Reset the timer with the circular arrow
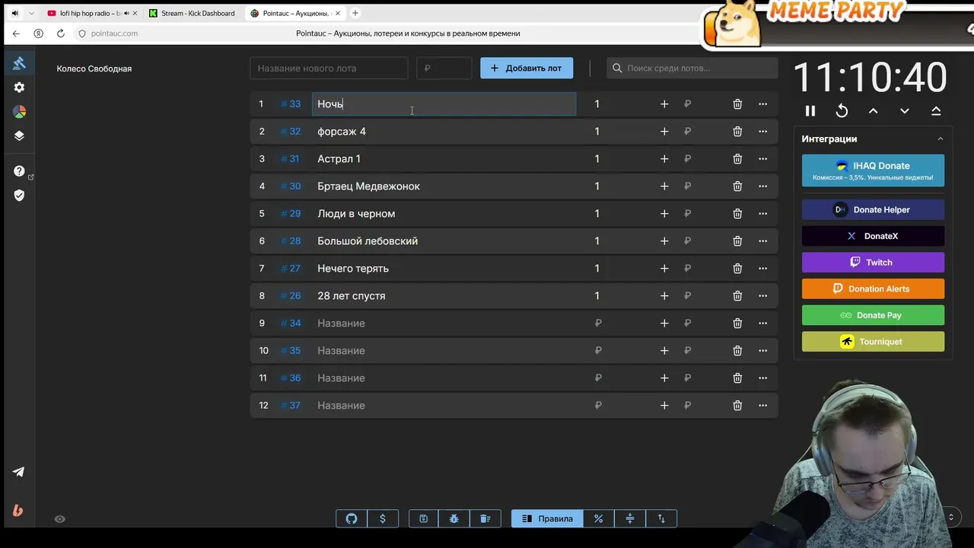 [842, 111]
